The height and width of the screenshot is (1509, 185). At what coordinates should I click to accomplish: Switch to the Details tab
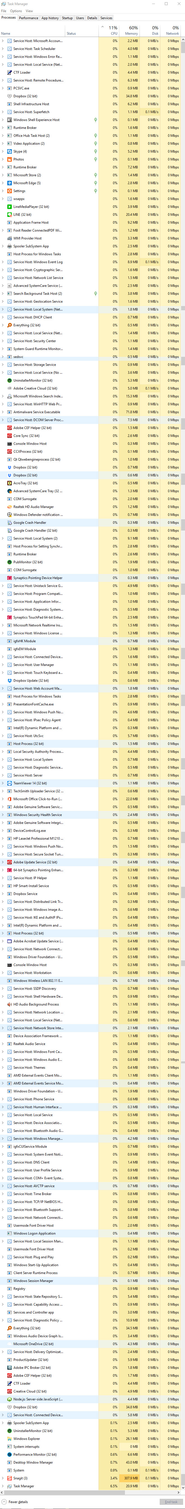(92, 17)
